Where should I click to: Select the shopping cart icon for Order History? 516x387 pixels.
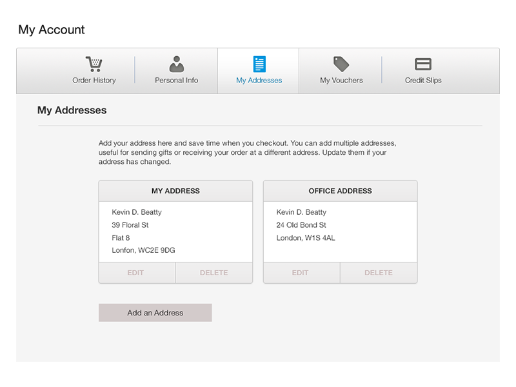94,63
